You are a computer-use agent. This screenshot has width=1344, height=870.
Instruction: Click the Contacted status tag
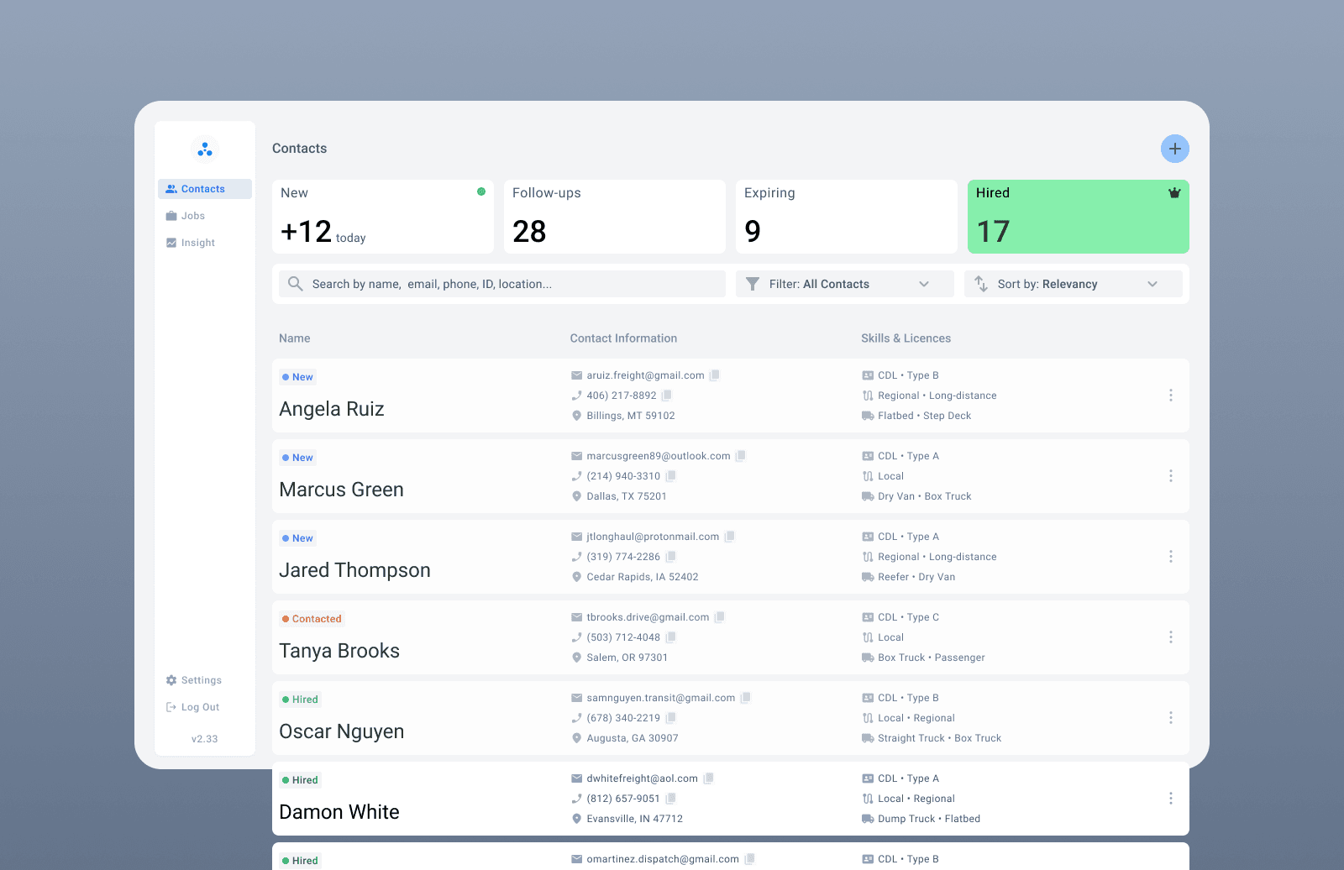[x=312, y=619]
